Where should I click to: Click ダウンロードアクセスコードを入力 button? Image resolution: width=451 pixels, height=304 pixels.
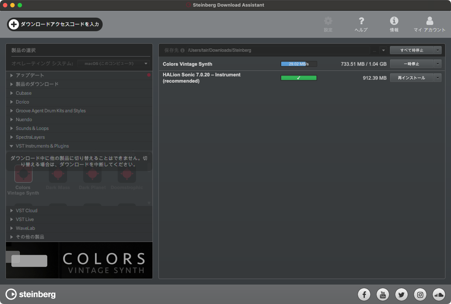[x=55, y=25]
